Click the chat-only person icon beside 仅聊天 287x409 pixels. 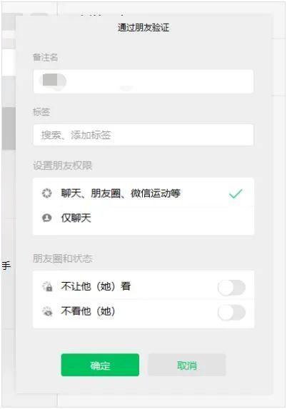tap(47, 218)
